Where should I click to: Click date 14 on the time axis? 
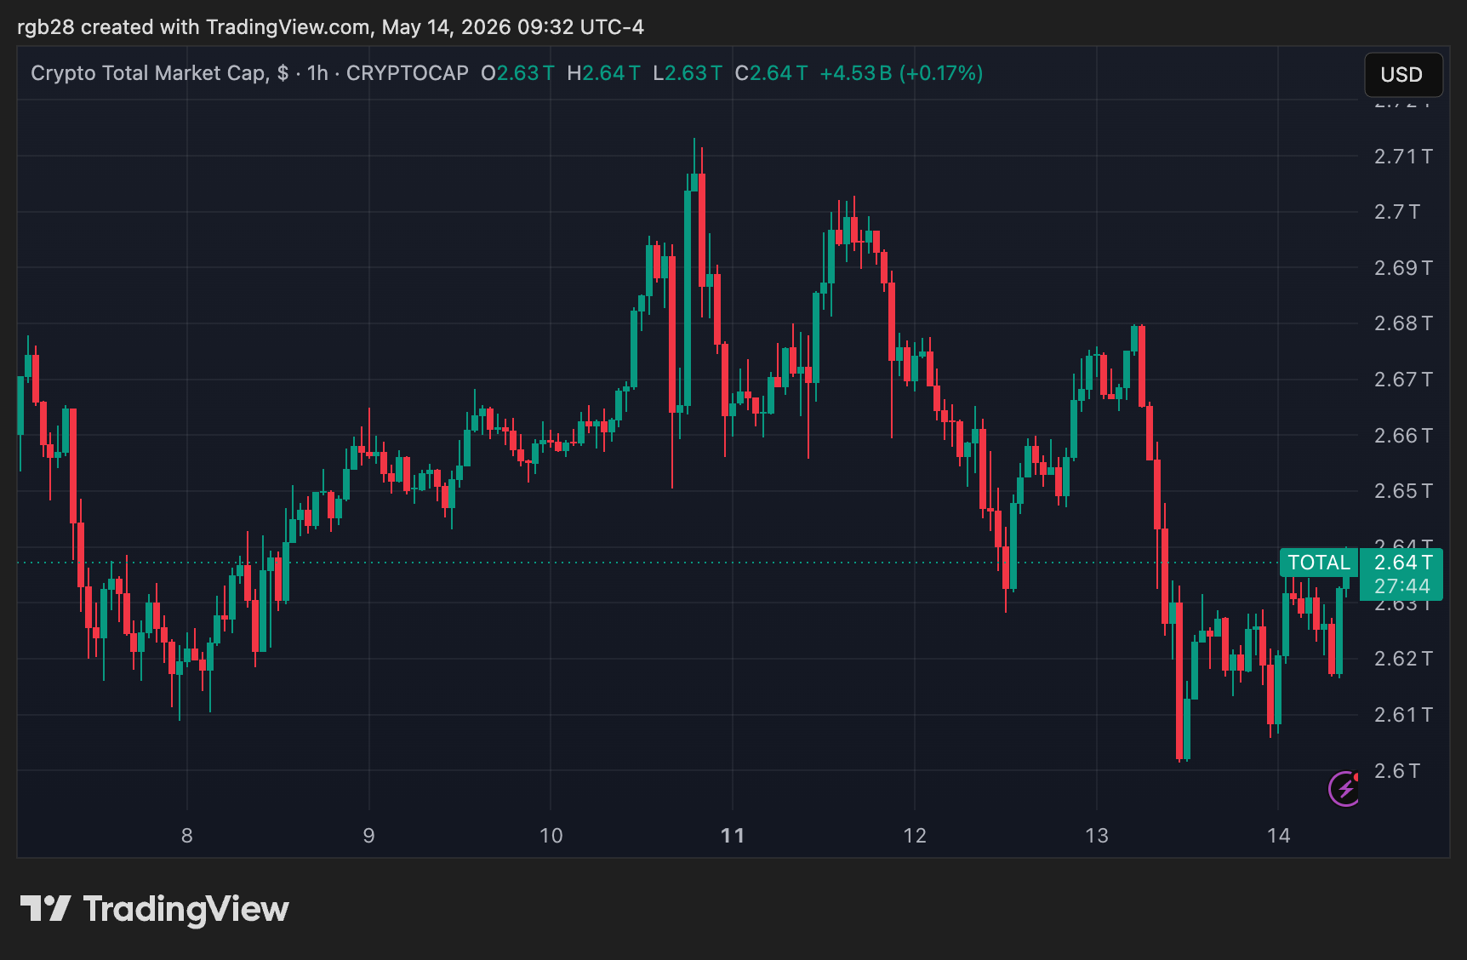point(1279,836)
